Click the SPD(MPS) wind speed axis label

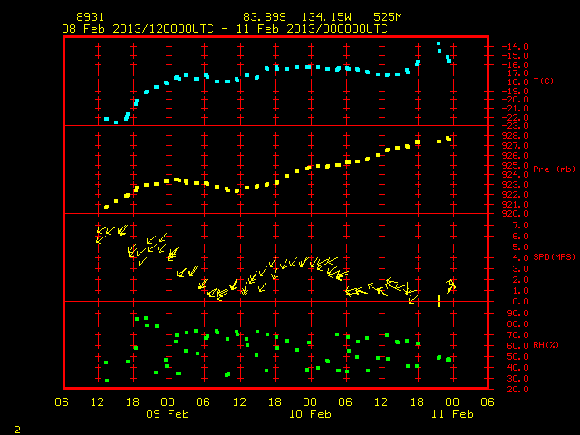coord(554,256)
